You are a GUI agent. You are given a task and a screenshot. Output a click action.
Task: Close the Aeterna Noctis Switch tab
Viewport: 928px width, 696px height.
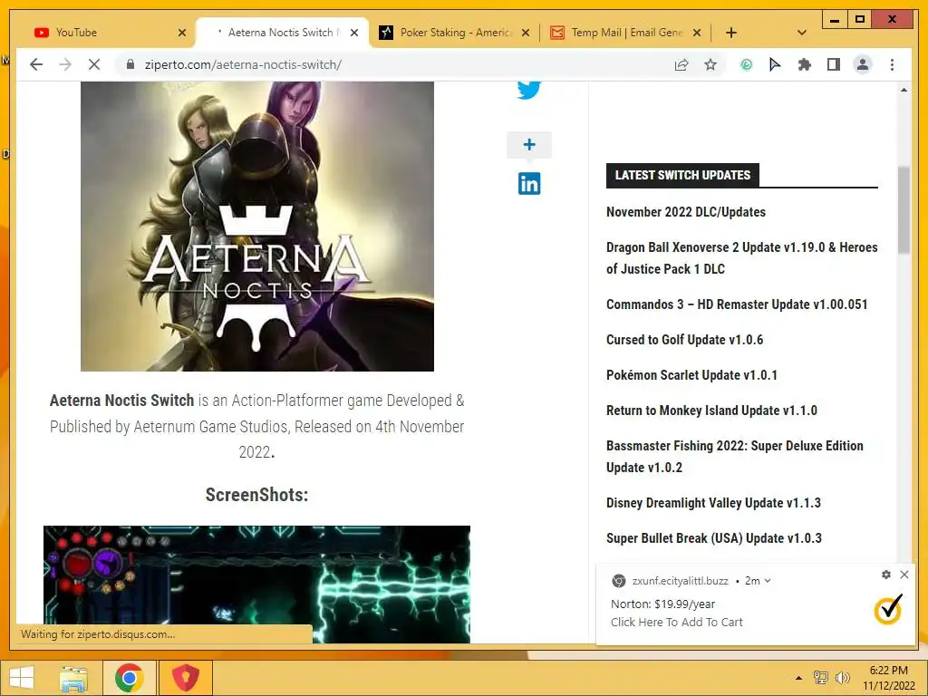(354, 33)
